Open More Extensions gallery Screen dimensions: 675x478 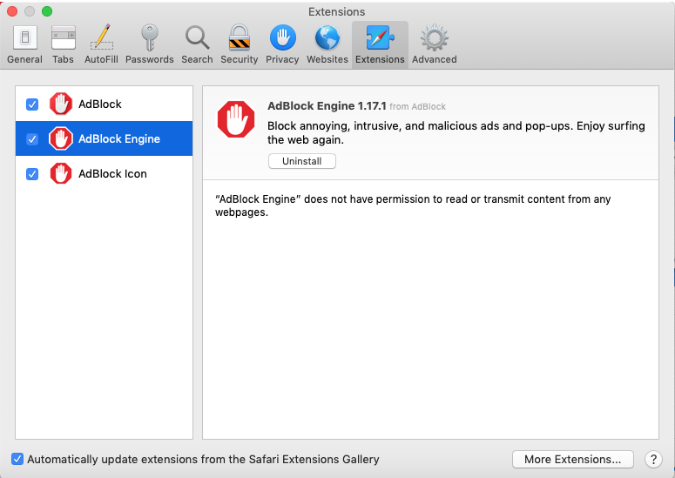coord(572,459)
